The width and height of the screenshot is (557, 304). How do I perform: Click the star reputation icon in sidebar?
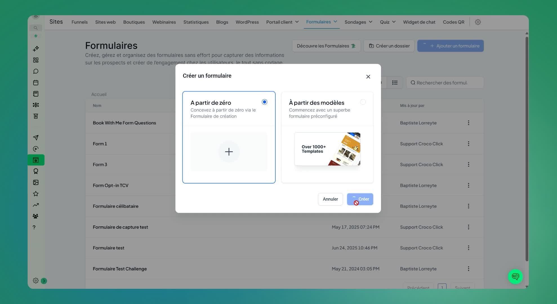click(x=36, y=194)
